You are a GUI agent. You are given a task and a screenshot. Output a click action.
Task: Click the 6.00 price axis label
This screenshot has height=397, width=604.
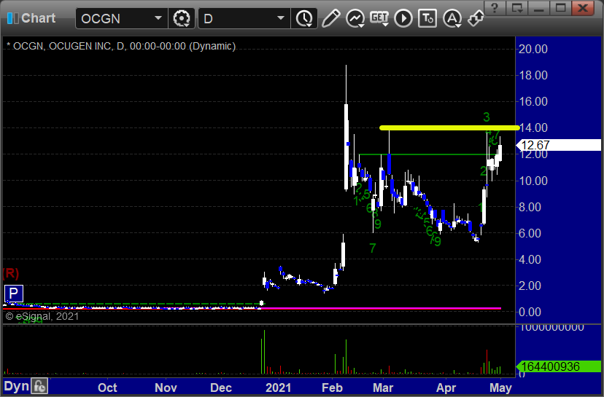(x=530, y=233)
